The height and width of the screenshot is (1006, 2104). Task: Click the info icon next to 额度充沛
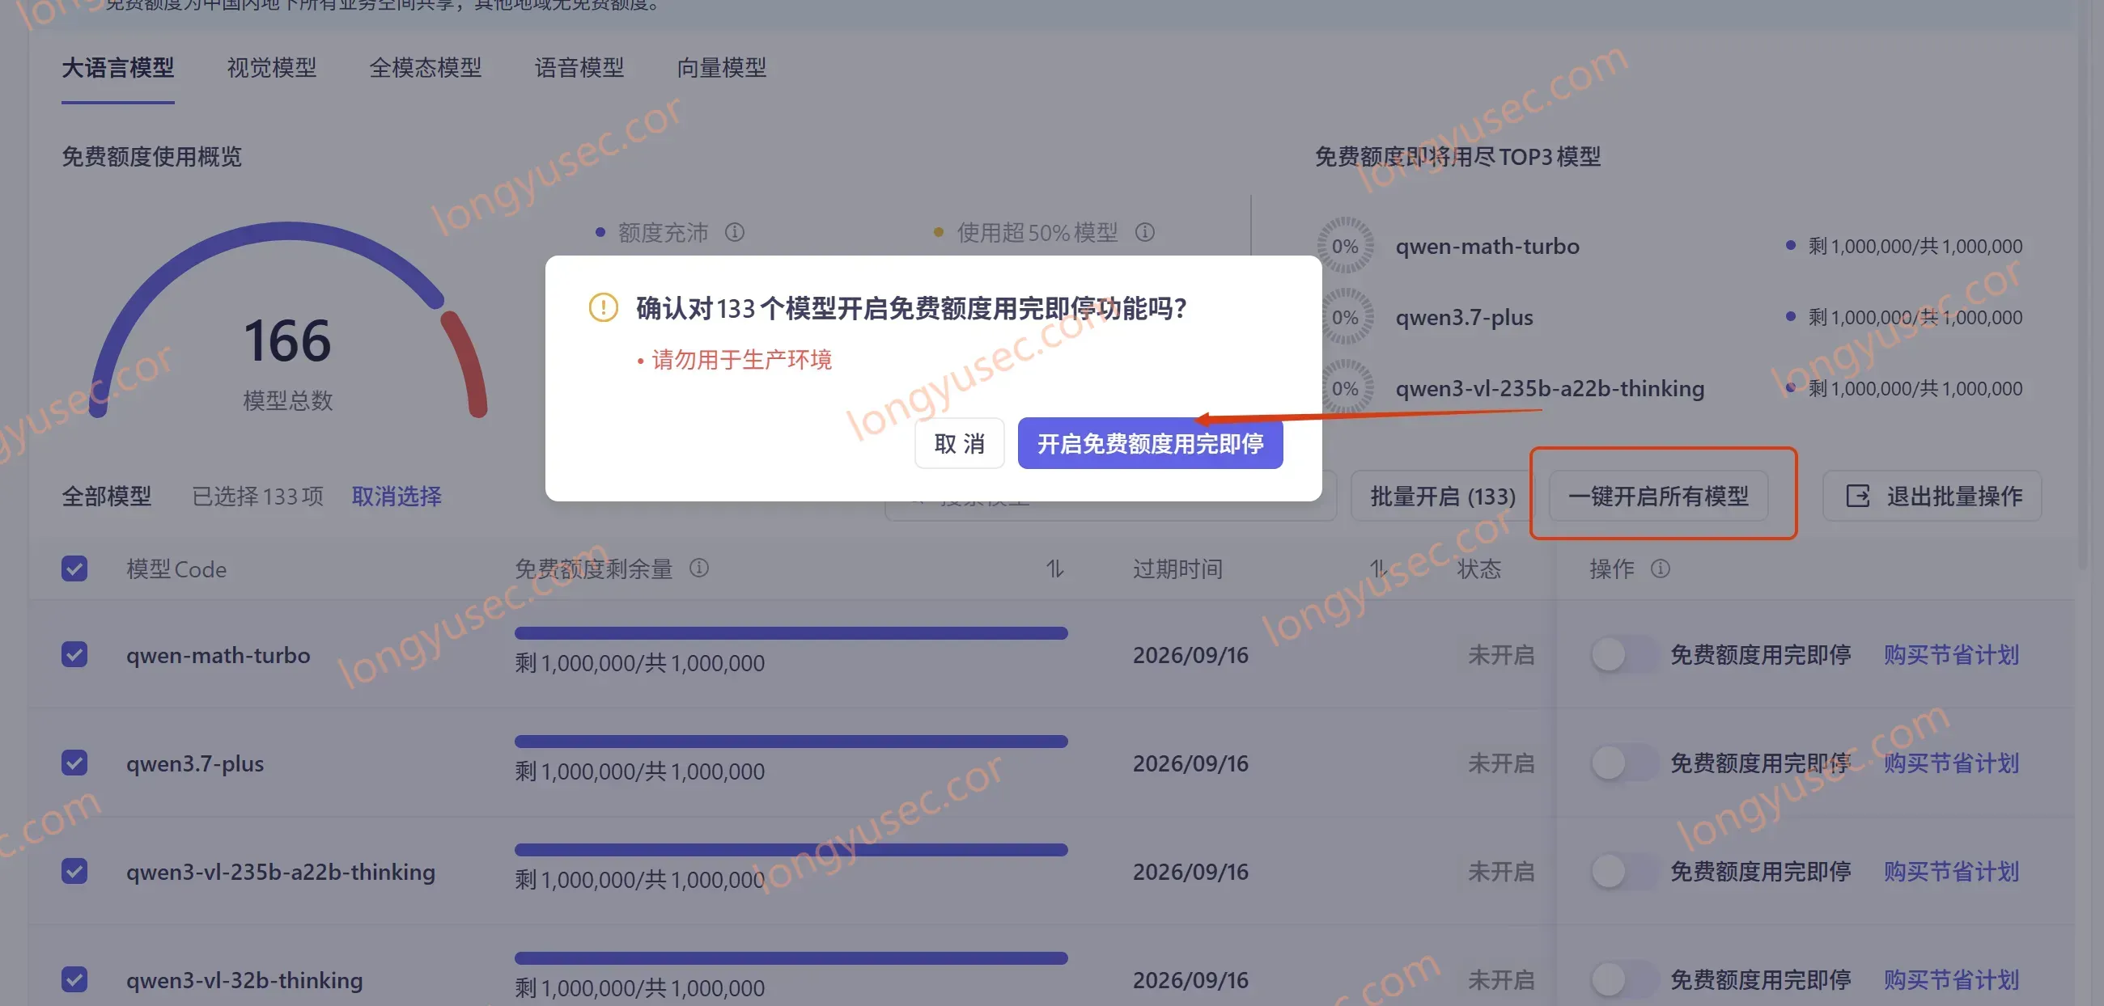pyautogui.click(x=734, y=233)
